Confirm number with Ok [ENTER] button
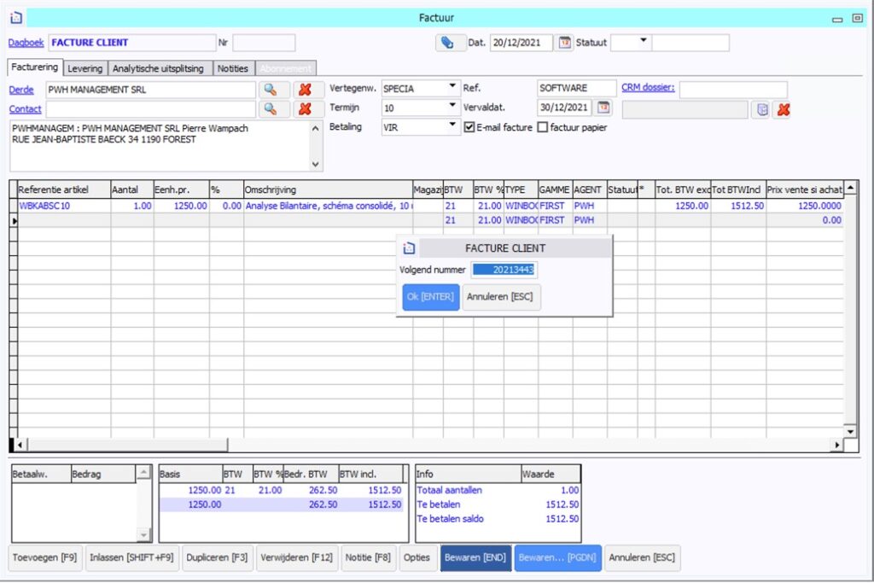Screen dimensions: 874x583 [430, 296]
